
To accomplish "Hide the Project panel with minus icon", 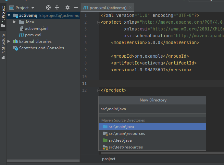I will click(76, 7).
